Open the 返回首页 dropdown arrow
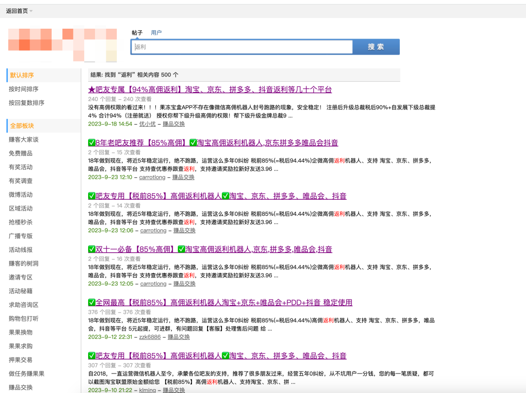 click(x=31, y=11)
